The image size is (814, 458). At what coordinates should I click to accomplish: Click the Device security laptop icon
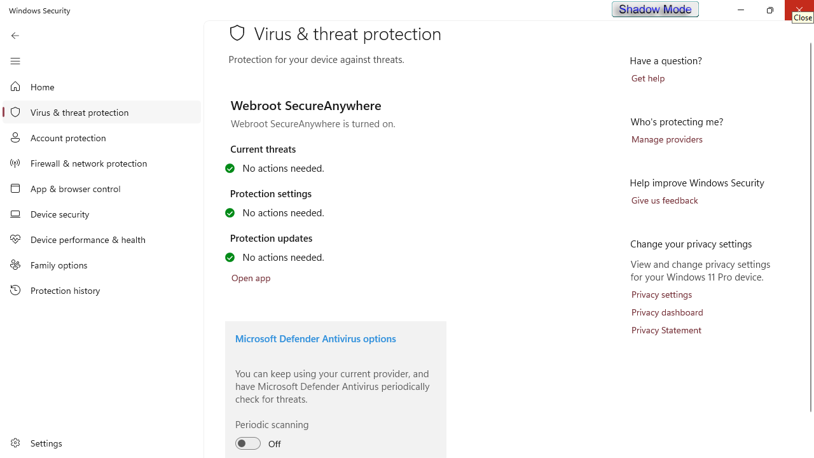15,214
